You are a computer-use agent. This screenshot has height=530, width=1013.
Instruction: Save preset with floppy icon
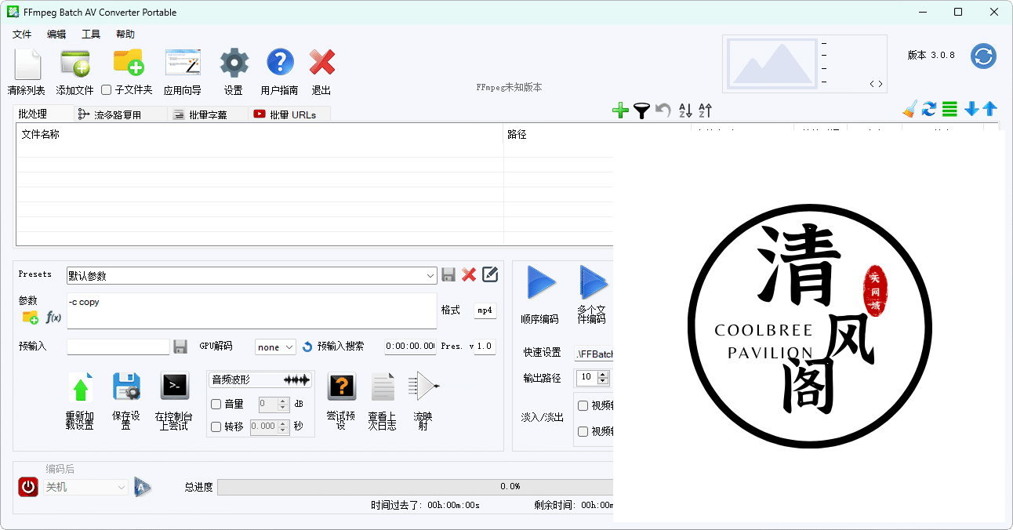click(x=448, y=274)
